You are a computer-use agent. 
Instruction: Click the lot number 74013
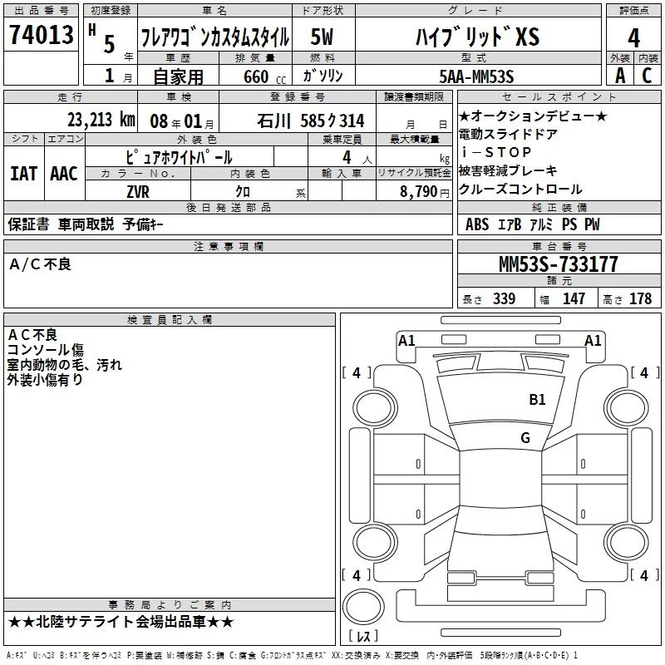pos(41,35)
